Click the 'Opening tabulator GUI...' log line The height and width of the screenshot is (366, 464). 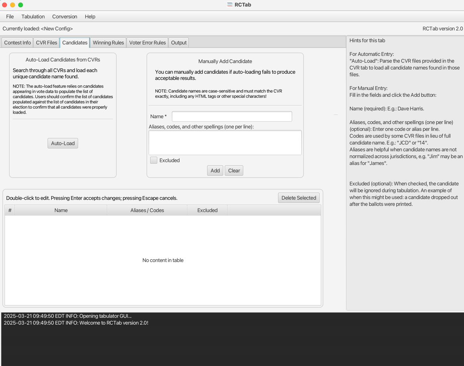(x=68, y=316)
